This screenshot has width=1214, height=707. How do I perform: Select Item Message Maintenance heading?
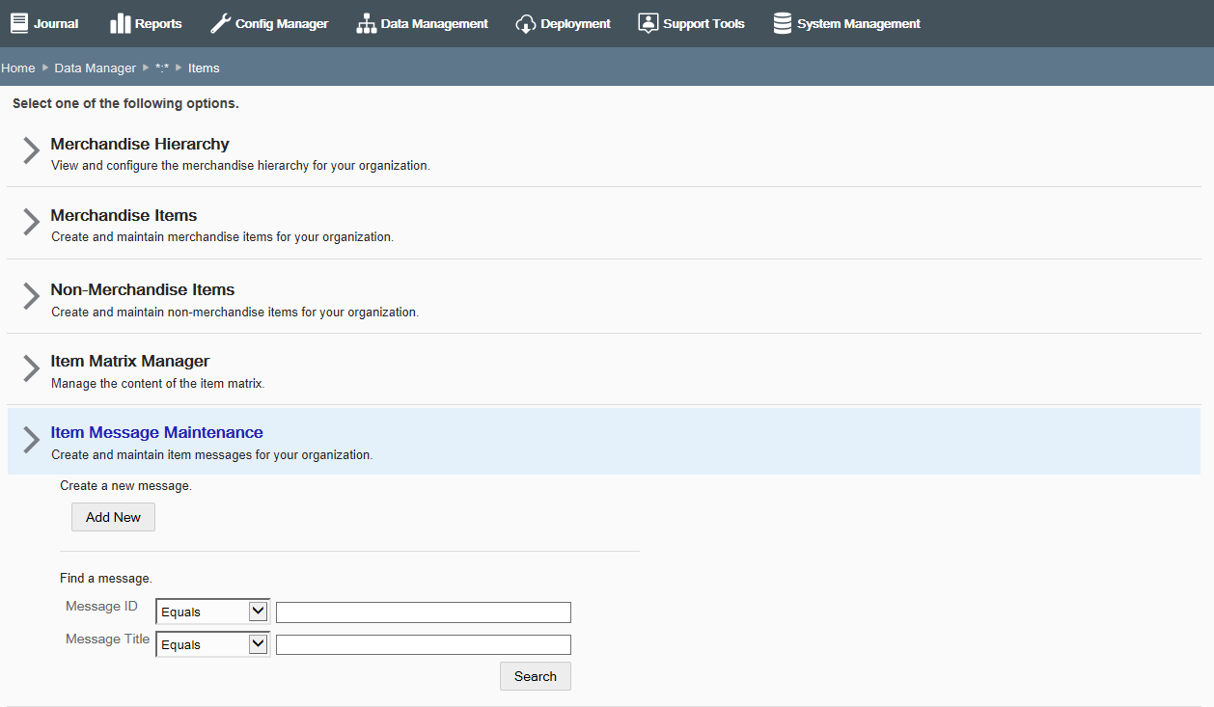(x=156, y=432)
